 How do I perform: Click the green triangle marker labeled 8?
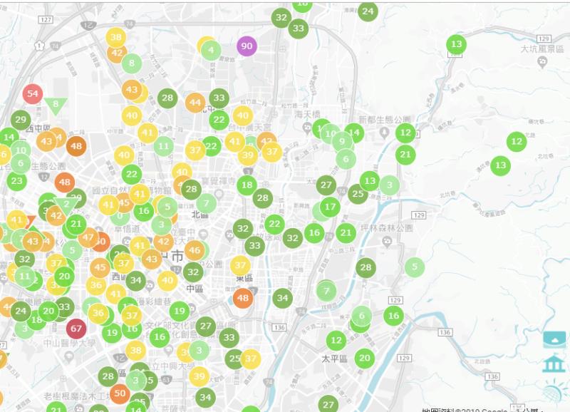[56, 105]
